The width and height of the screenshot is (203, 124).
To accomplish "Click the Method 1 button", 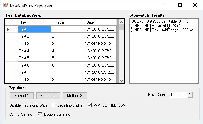I will (x=21, y=95).
